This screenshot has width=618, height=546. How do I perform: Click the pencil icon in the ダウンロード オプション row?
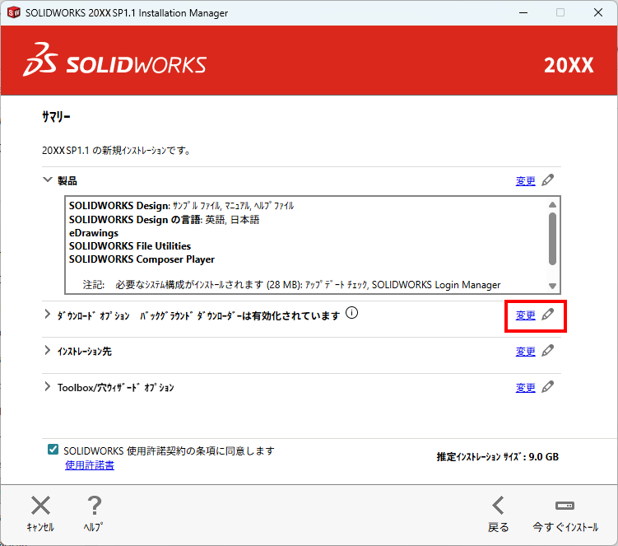(547, 315)
